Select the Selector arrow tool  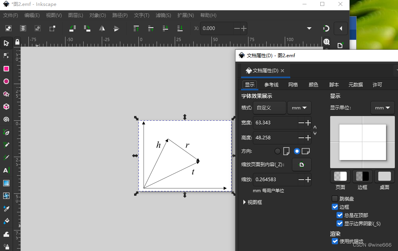(x=6, y=43)
